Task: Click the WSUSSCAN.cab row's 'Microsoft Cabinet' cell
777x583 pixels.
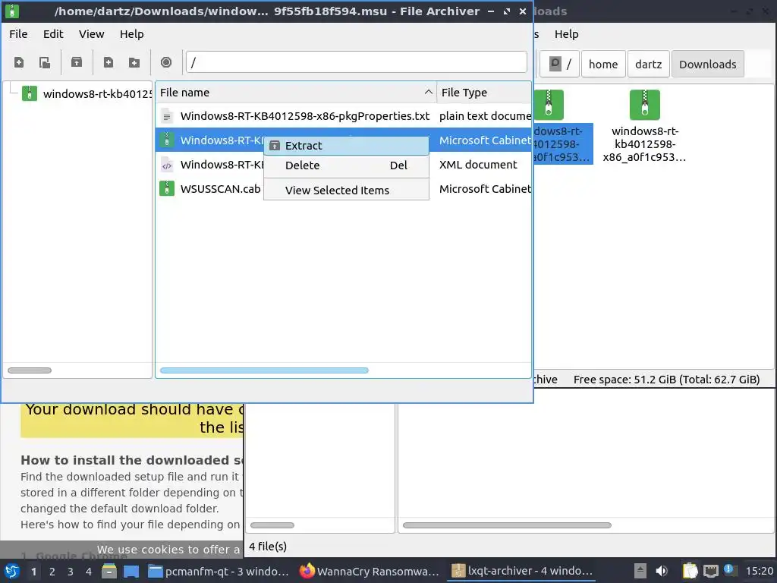Action: pos(485,189)
